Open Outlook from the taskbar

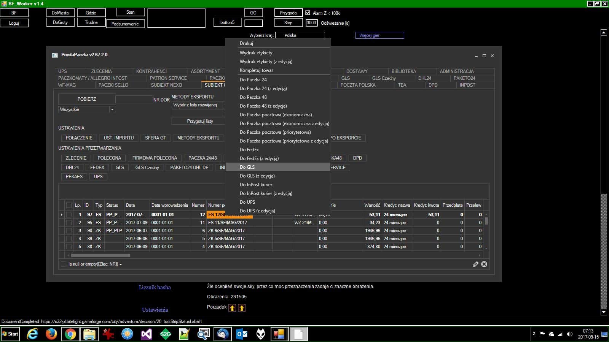coord(242,334)
